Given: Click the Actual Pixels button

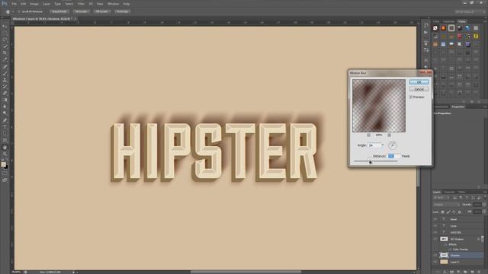Looking at the screenshot, I should [x=59, y=11].
